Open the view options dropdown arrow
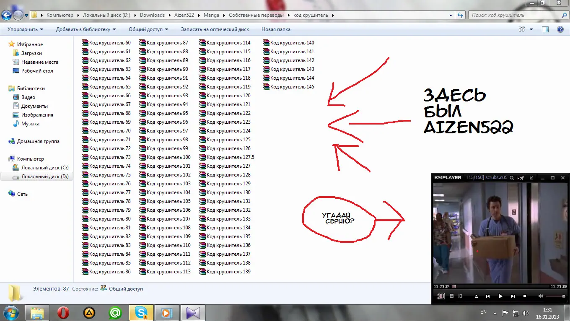Viewport: 570px width, 322px height. 531,29
